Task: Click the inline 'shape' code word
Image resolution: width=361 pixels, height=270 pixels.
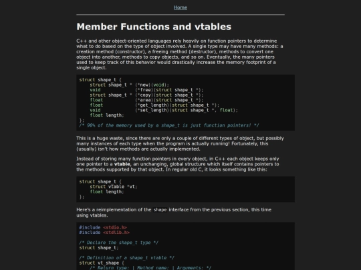Action: point(160,209)
